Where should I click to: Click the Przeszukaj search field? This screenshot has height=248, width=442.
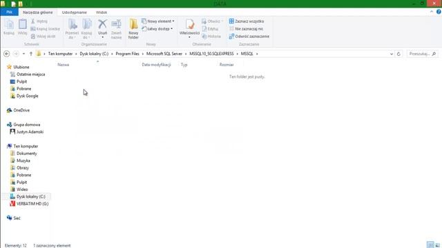point(423,54)
